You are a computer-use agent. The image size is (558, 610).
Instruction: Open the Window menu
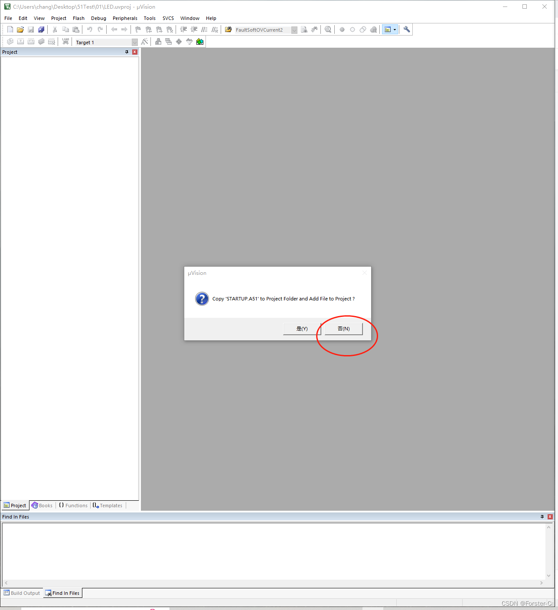coord(190,18)
